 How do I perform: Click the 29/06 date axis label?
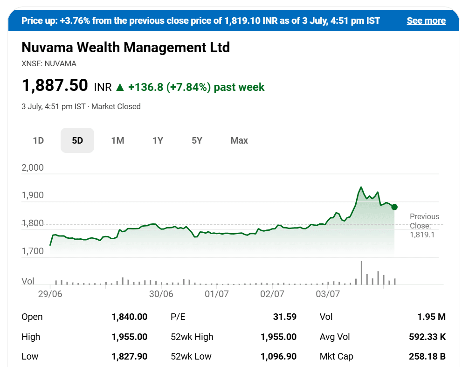[x=50, y=294]
